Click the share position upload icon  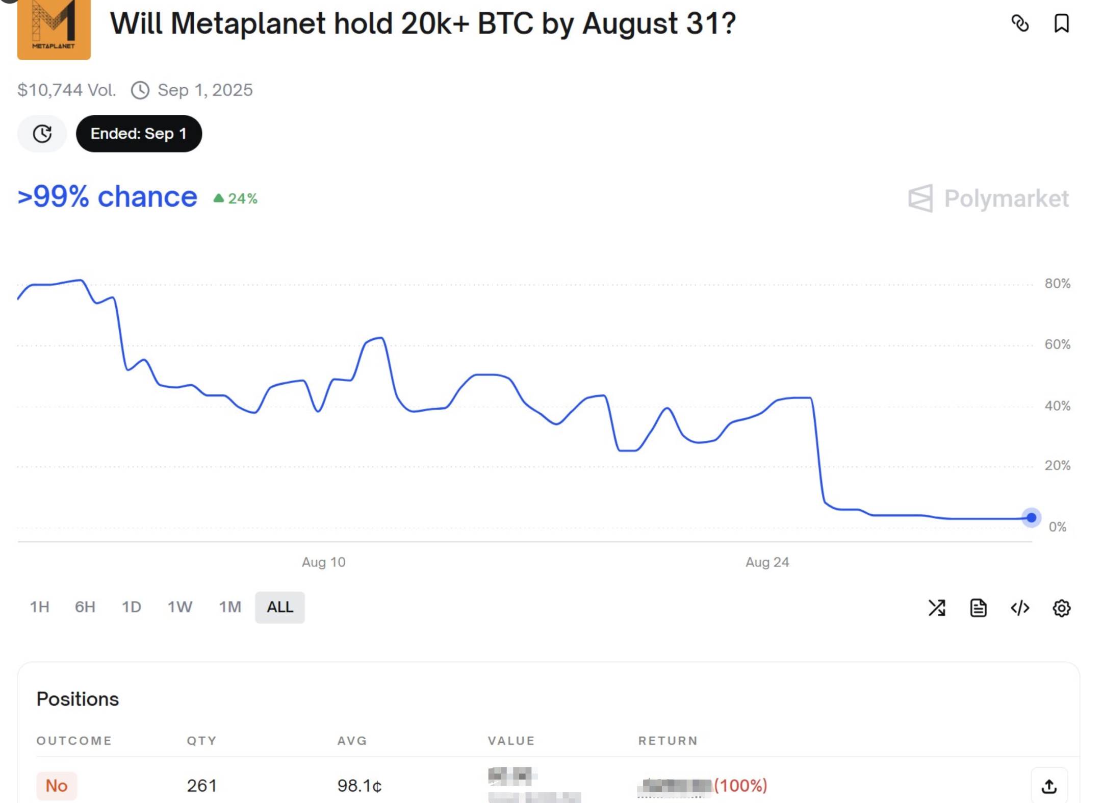[x=1049, y=786]
